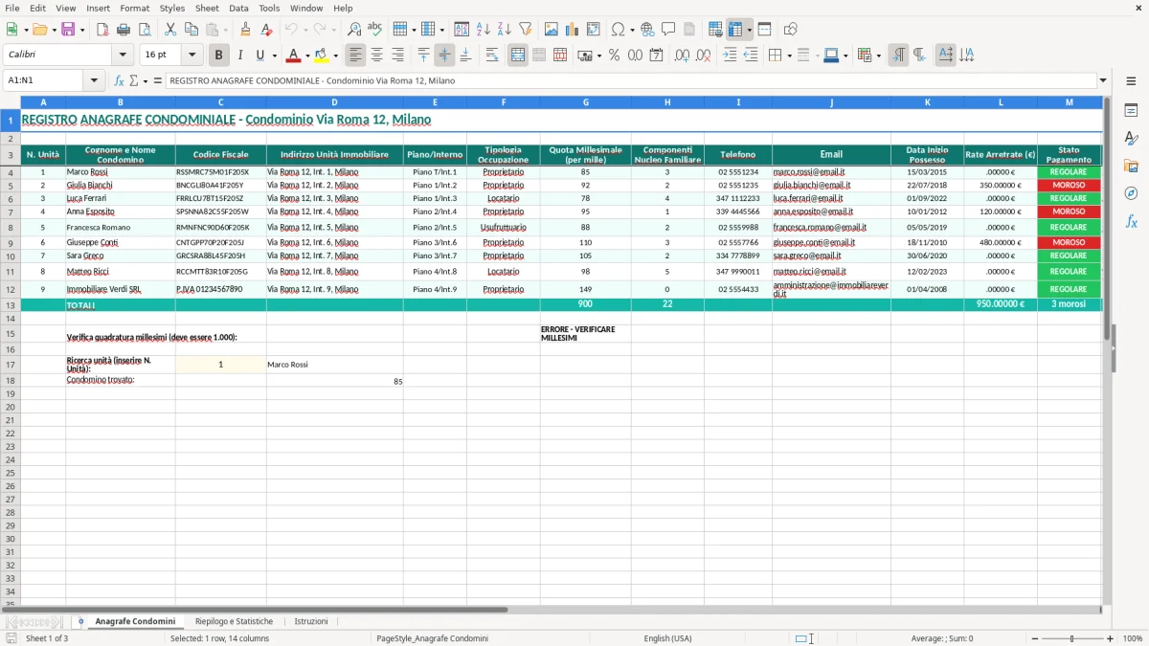Sort ascending with the A-Z icon

483,30
